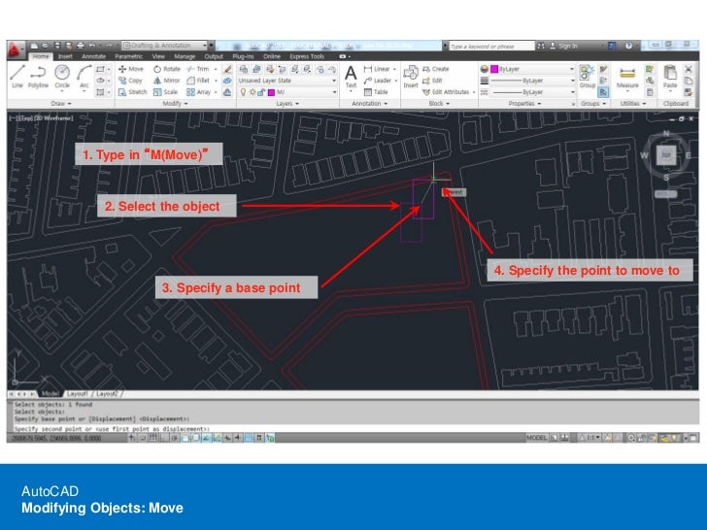Select the Circle tool
The image size is (707, 530).
(x=62, y=76)
